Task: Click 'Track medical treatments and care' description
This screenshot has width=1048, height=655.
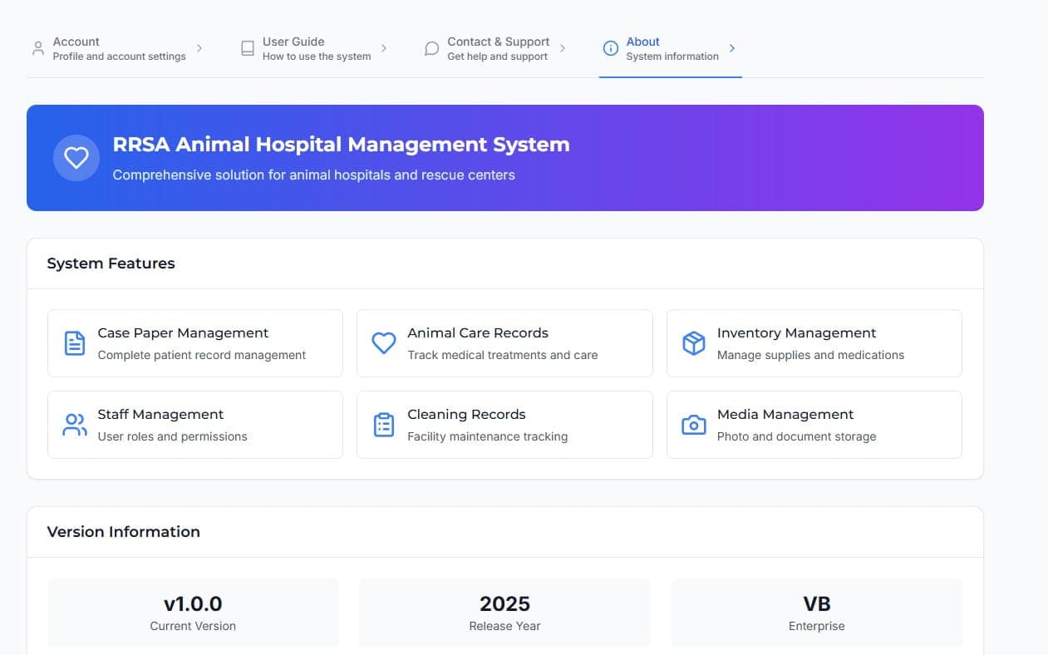Action: click(502, 355)
